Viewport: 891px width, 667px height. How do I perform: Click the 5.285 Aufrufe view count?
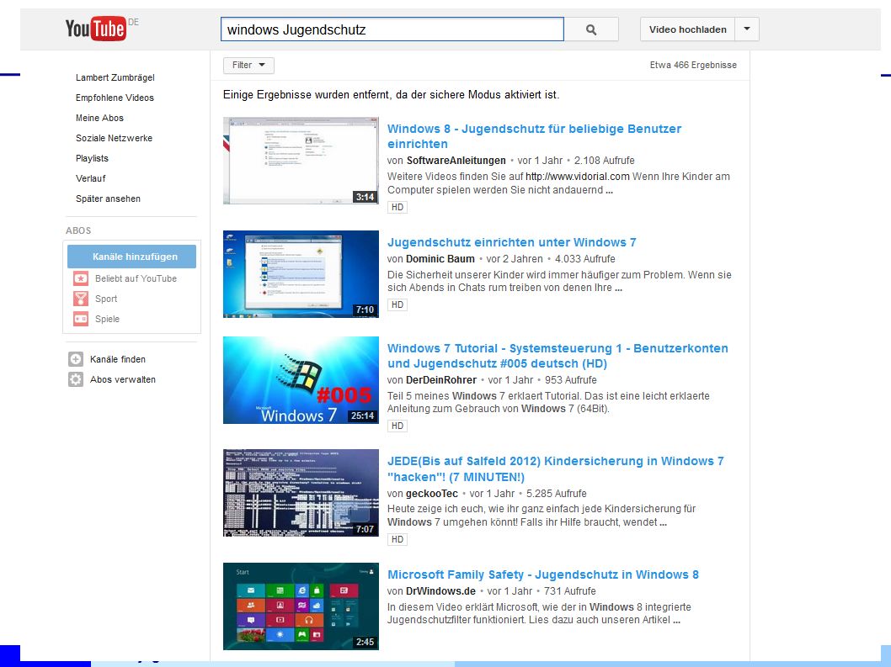point(557,494)
